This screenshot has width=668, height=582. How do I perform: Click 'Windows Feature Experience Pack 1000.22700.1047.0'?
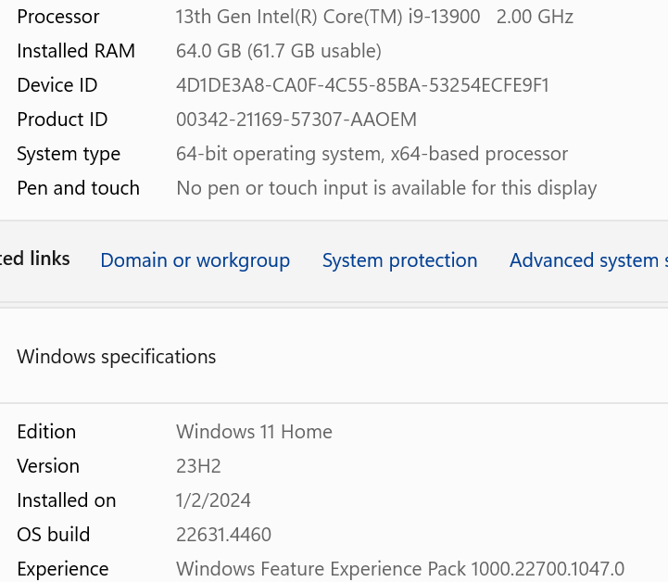pyautogui.click(x=400, y=569)
